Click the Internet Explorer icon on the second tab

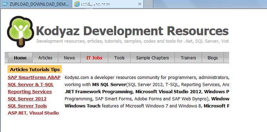click(x=77, y=4)
